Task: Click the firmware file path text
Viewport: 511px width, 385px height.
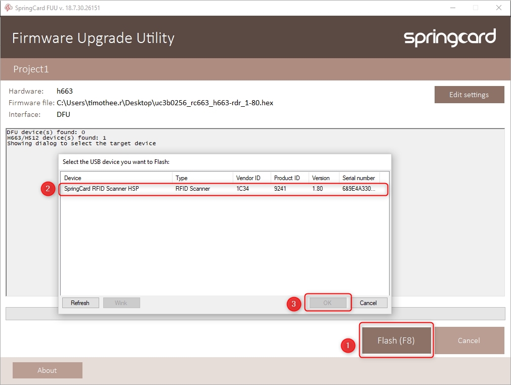Action: [x=165, y=103]
